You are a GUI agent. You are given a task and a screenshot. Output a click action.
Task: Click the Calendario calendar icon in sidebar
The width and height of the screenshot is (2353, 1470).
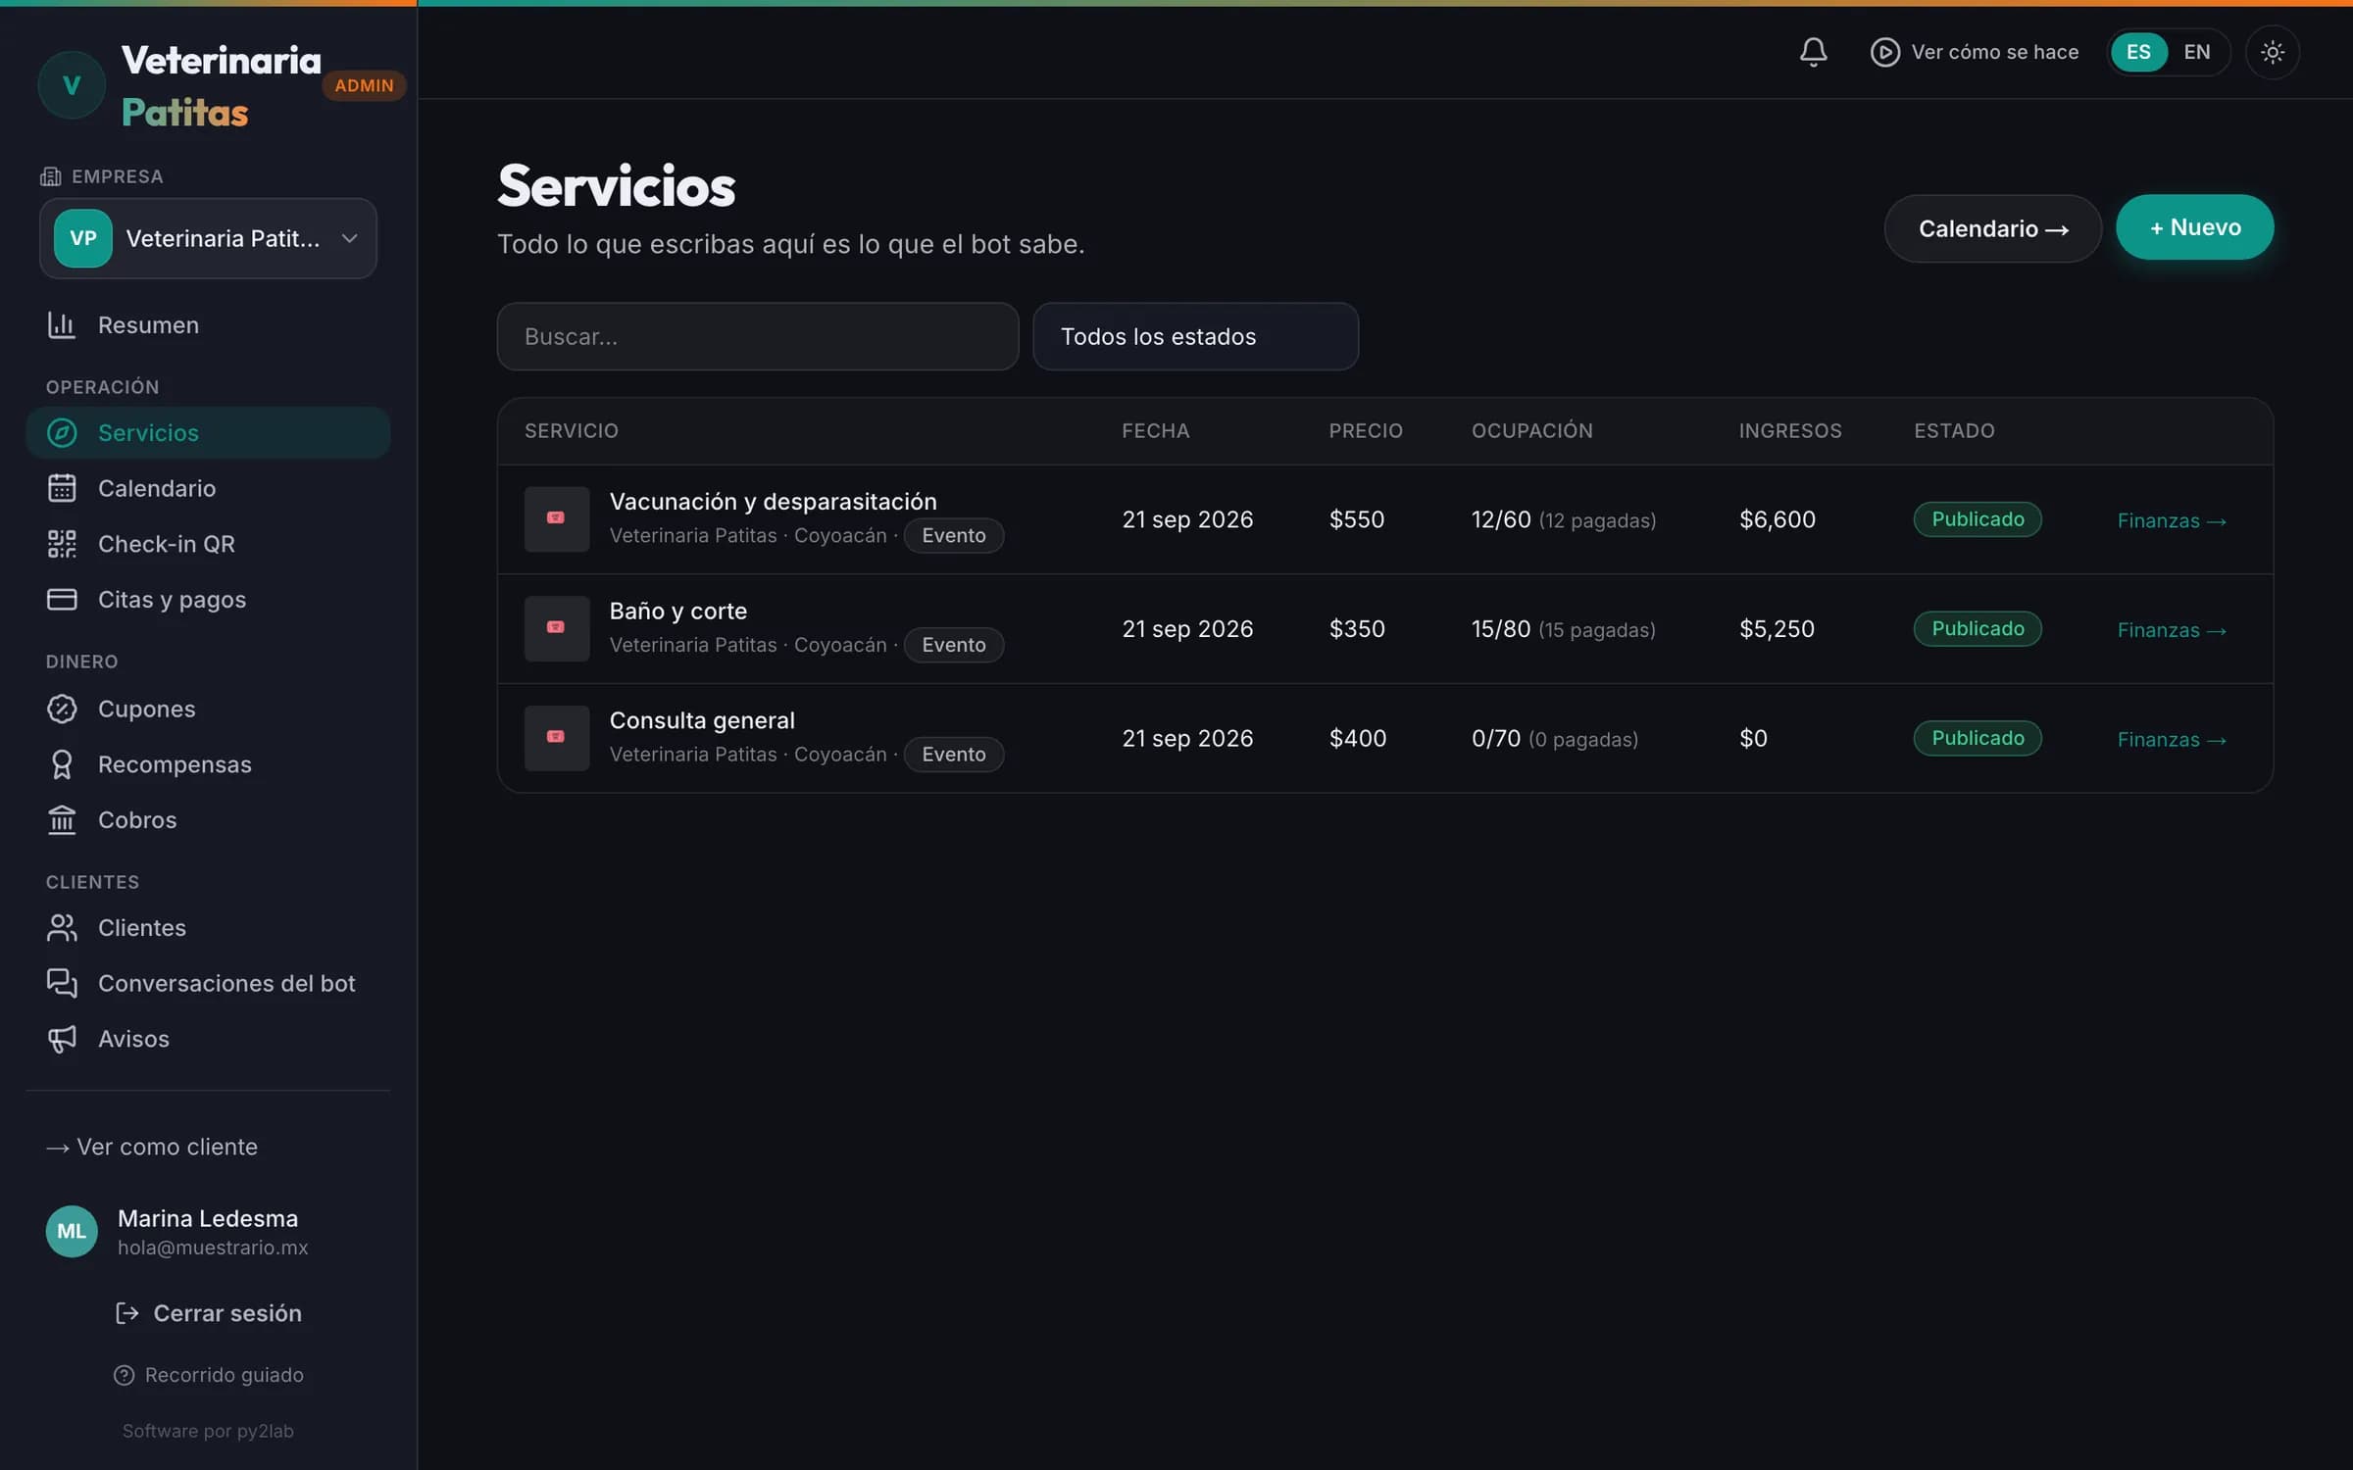click(x=62, y=488)
